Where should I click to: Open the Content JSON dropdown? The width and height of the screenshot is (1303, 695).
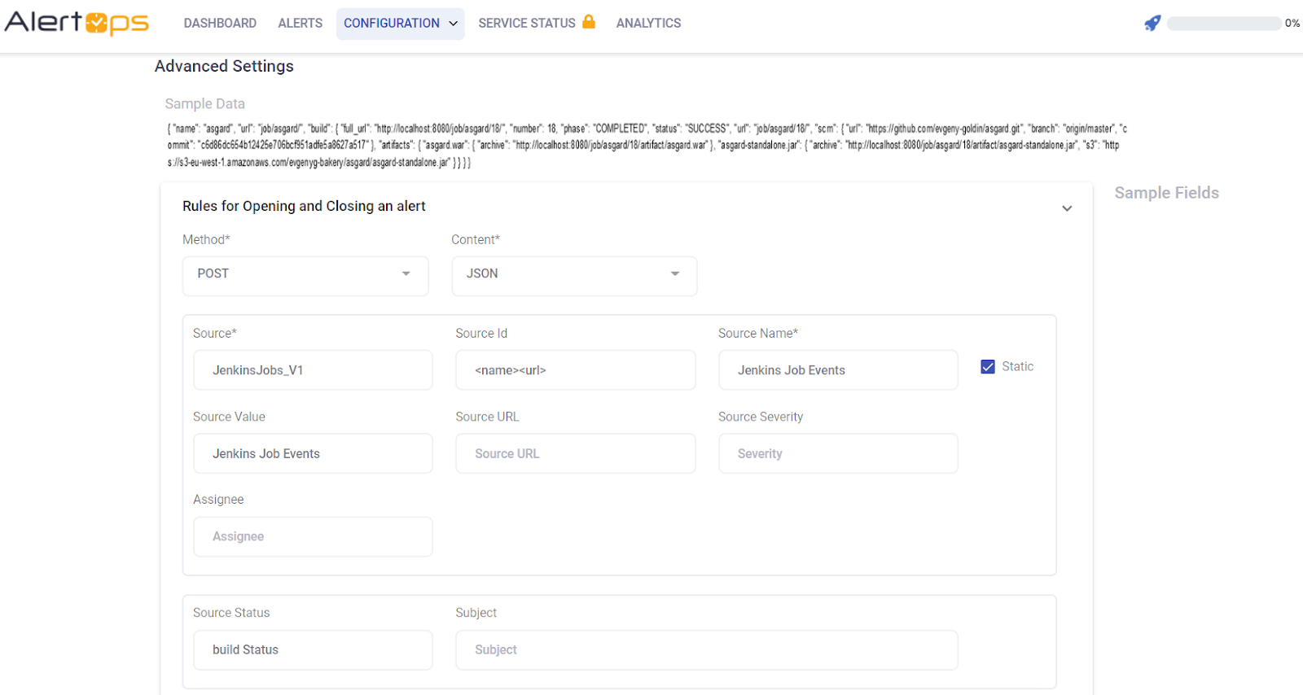pyautogui.click(x=574, y=274)
